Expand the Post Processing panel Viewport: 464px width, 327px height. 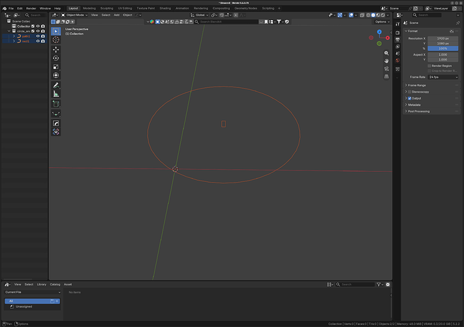click(419, 111)
